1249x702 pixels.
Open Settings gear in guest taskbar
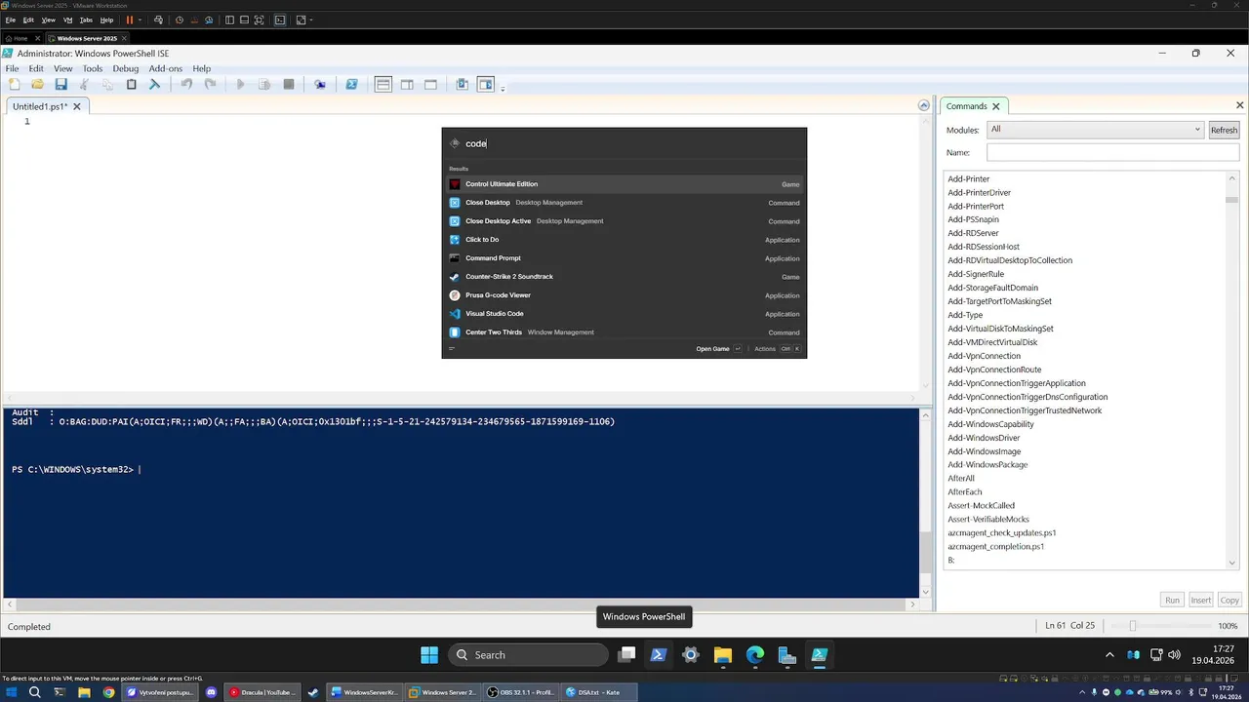(x=690, y=655)
